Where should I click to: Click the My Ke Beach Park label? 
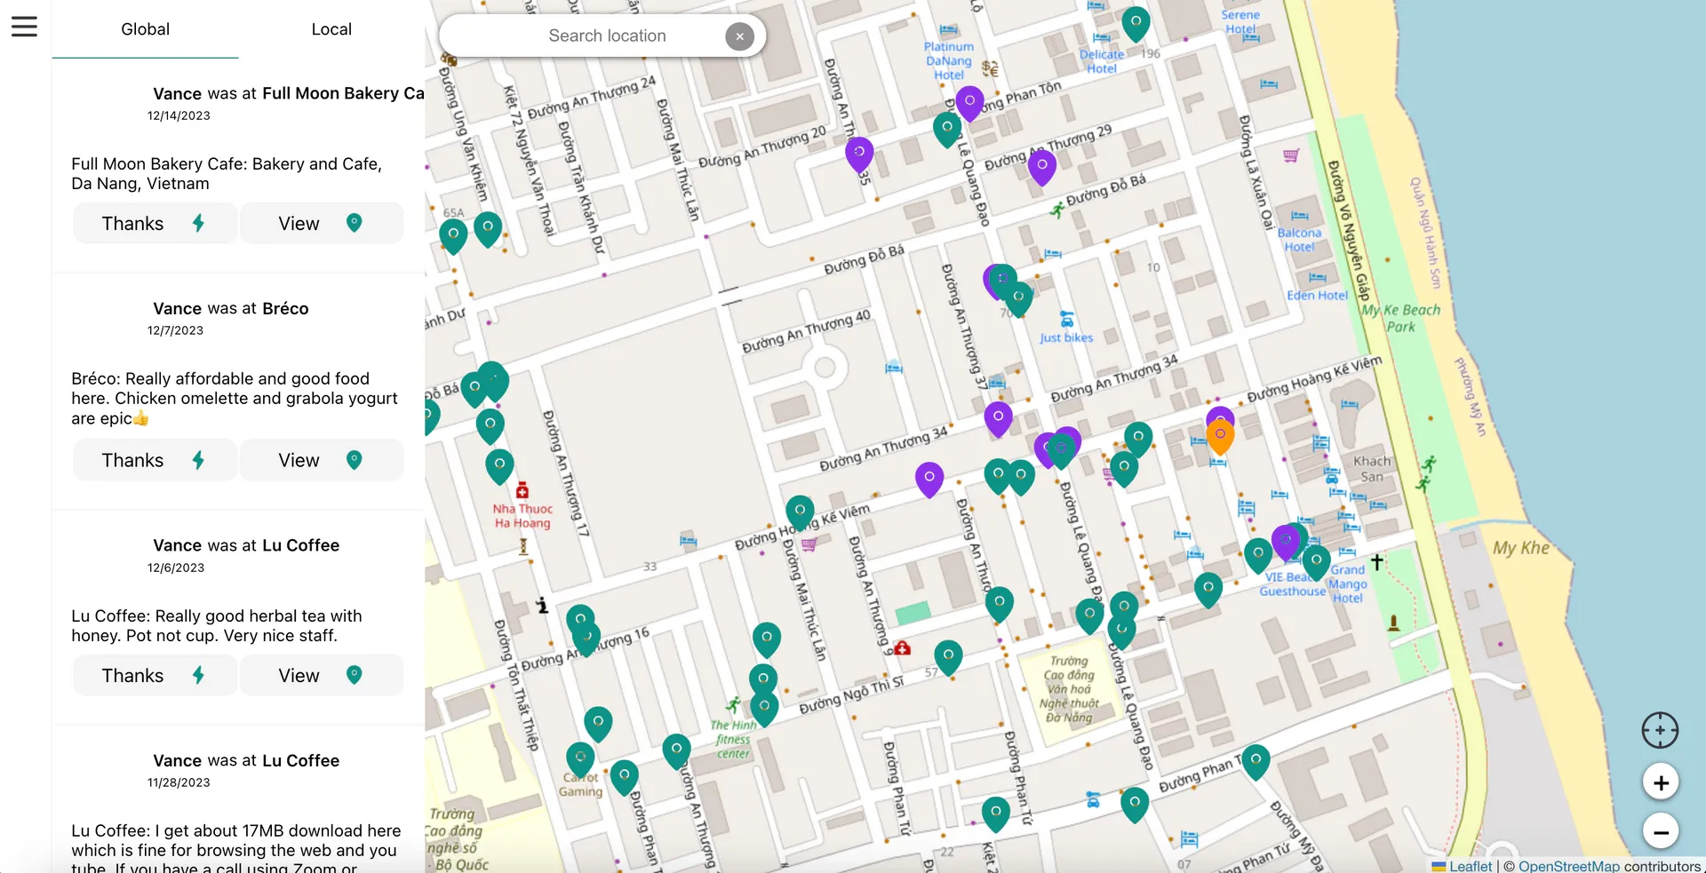click(x=1401, y=318)
